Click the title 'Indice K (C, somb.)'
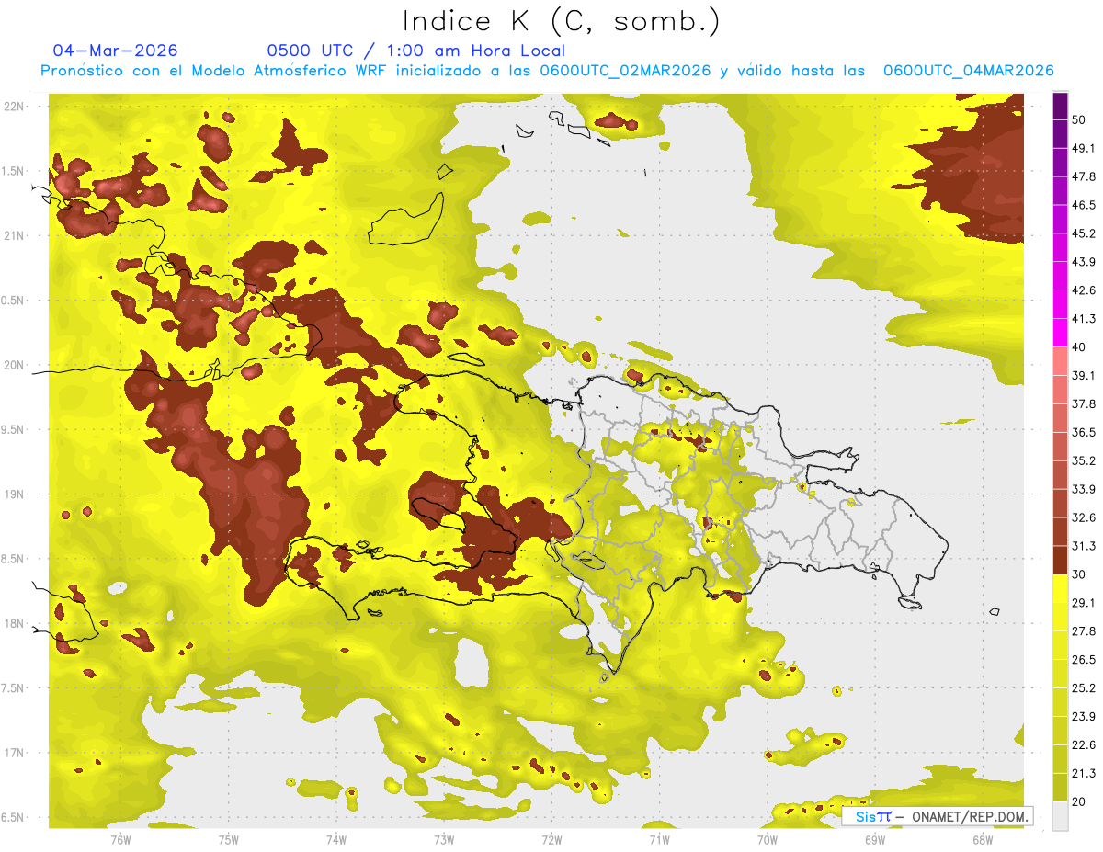 tap(561, 21)
